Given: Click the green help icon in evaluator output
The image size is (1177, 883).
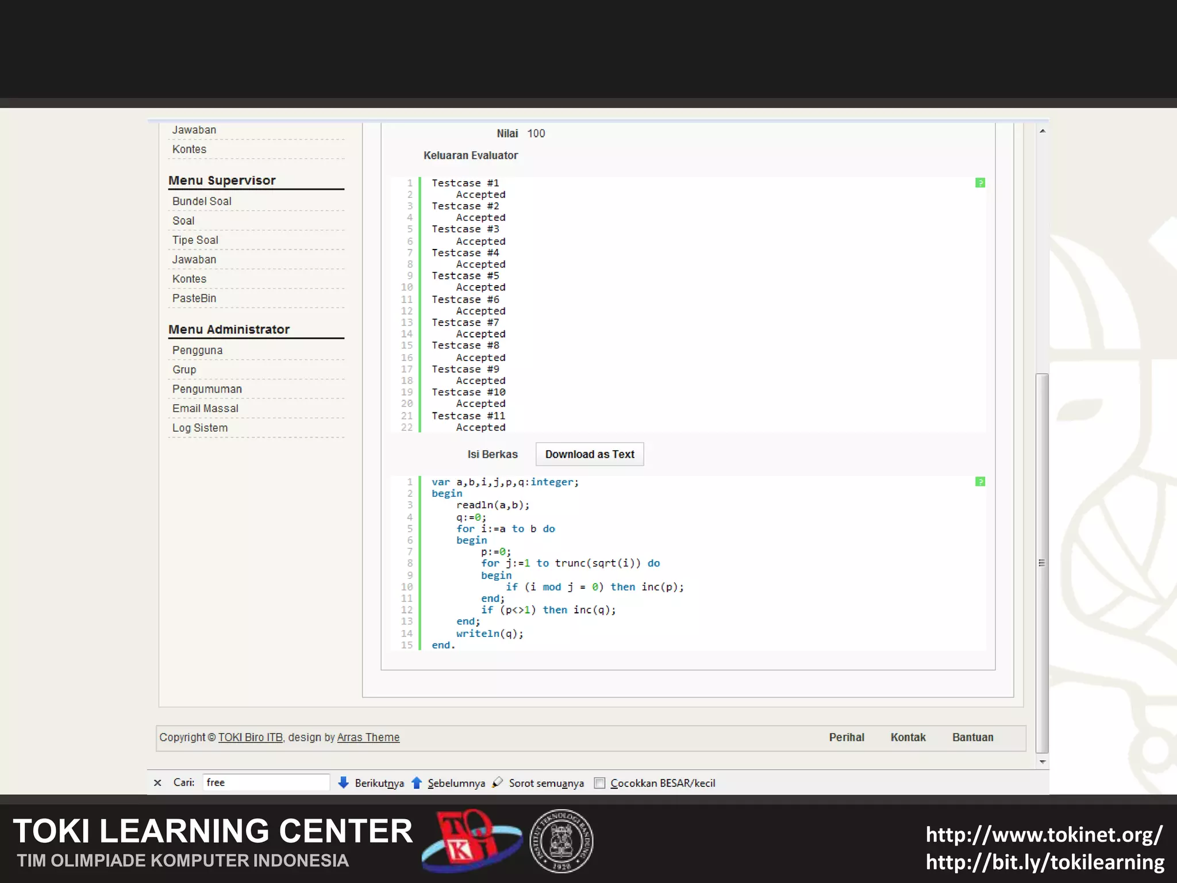Looking at the screenshot, I should pyautogui.click(x=980, y=183).
